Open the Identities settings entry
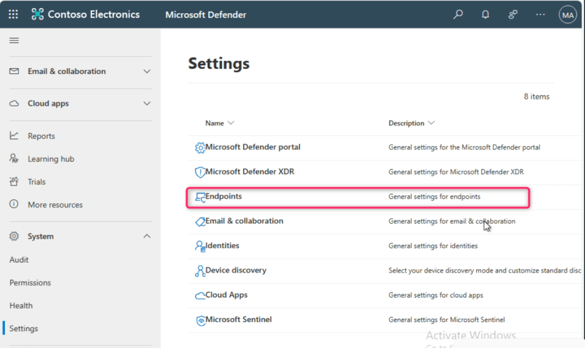This screenshot has height=348, width=585. point(222,246)
